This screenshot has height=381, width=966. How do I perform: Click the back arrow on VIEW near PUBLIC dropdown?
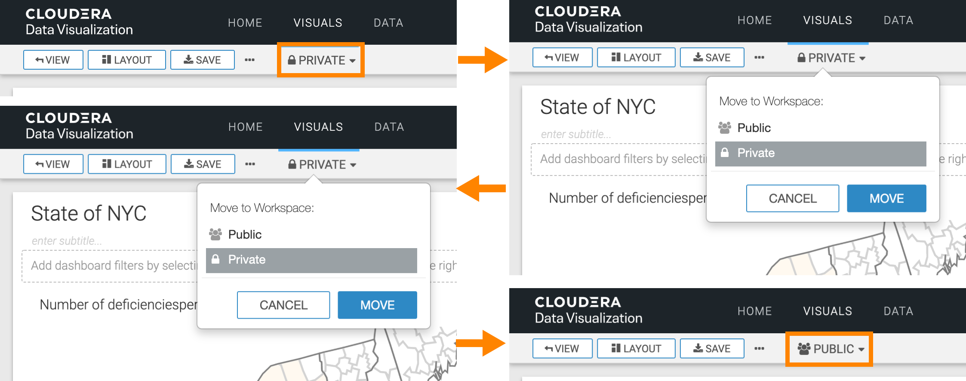(549, 348)
